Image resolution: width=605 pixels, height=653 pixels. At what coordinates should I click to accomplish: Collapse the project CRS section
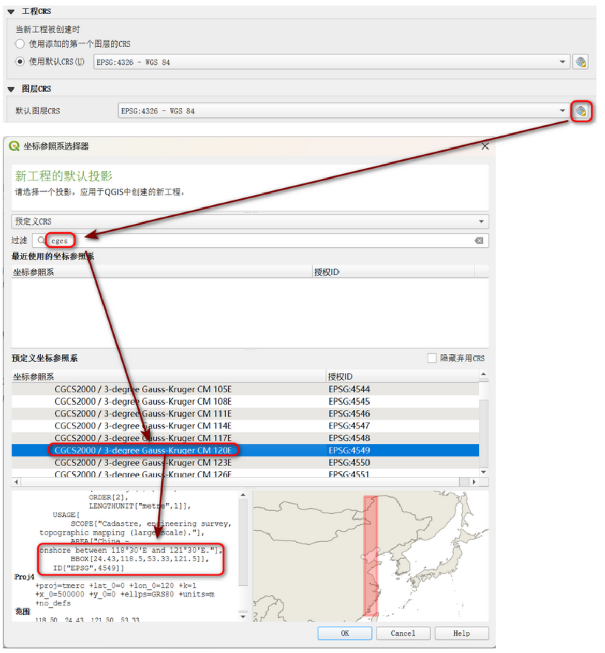coord(11,11)
